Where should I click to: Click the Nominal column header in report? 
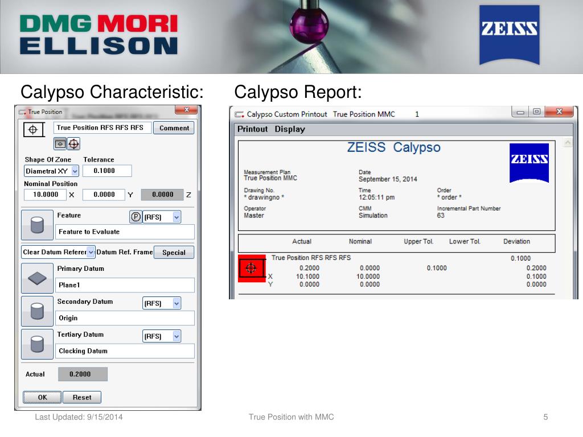click(x=360, y=241)
